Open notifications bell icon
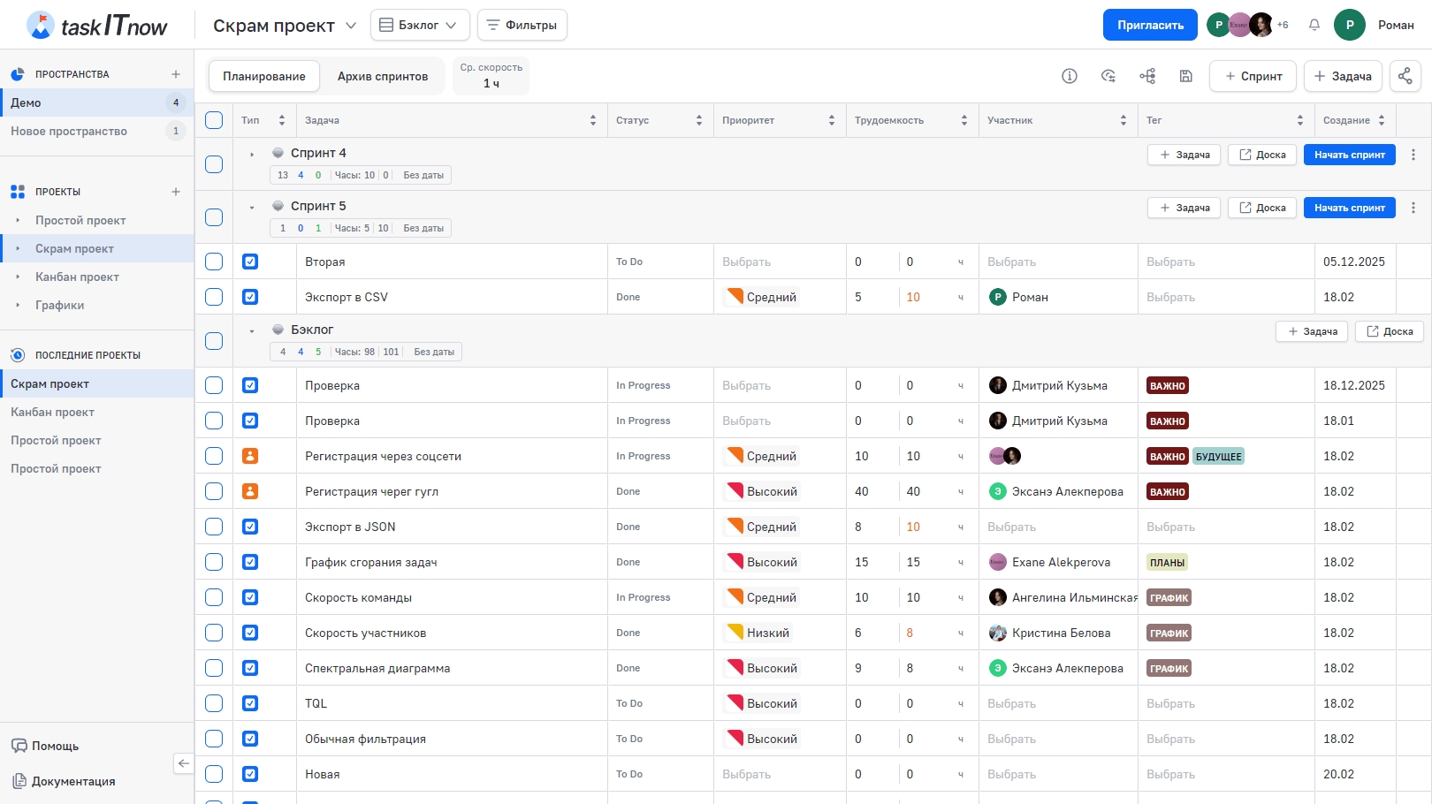 point(1314,25)
